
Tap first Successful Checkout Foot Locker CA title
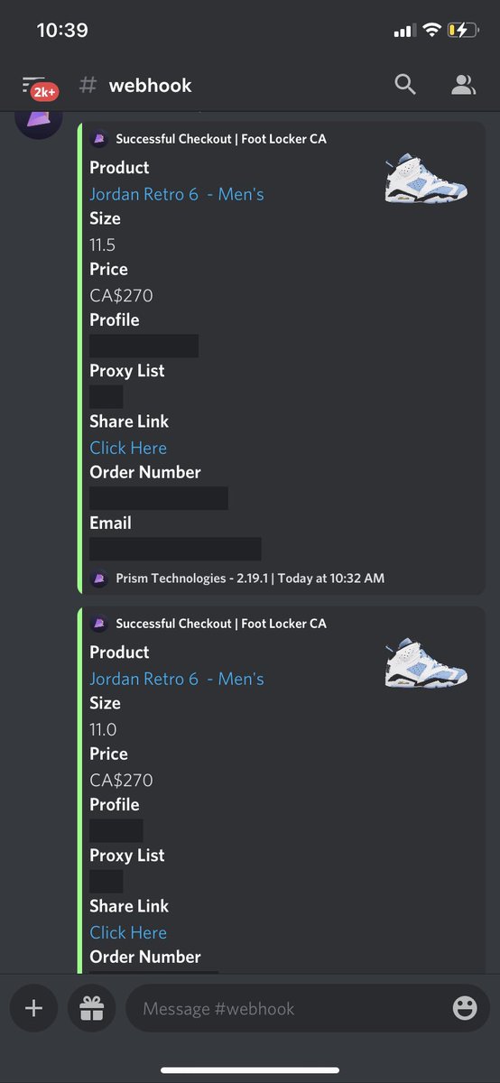point(221,139)
